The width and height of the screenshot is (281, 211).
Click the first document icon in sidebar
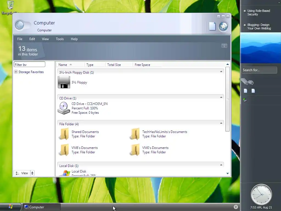(x=246, y=91)
